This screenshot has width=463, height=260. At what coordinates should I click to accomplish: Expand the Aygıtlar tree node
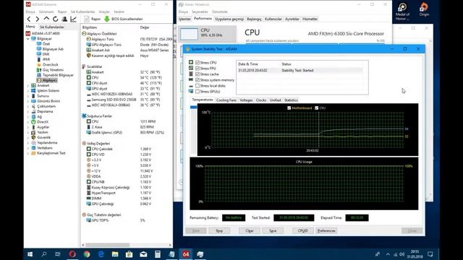28,127
